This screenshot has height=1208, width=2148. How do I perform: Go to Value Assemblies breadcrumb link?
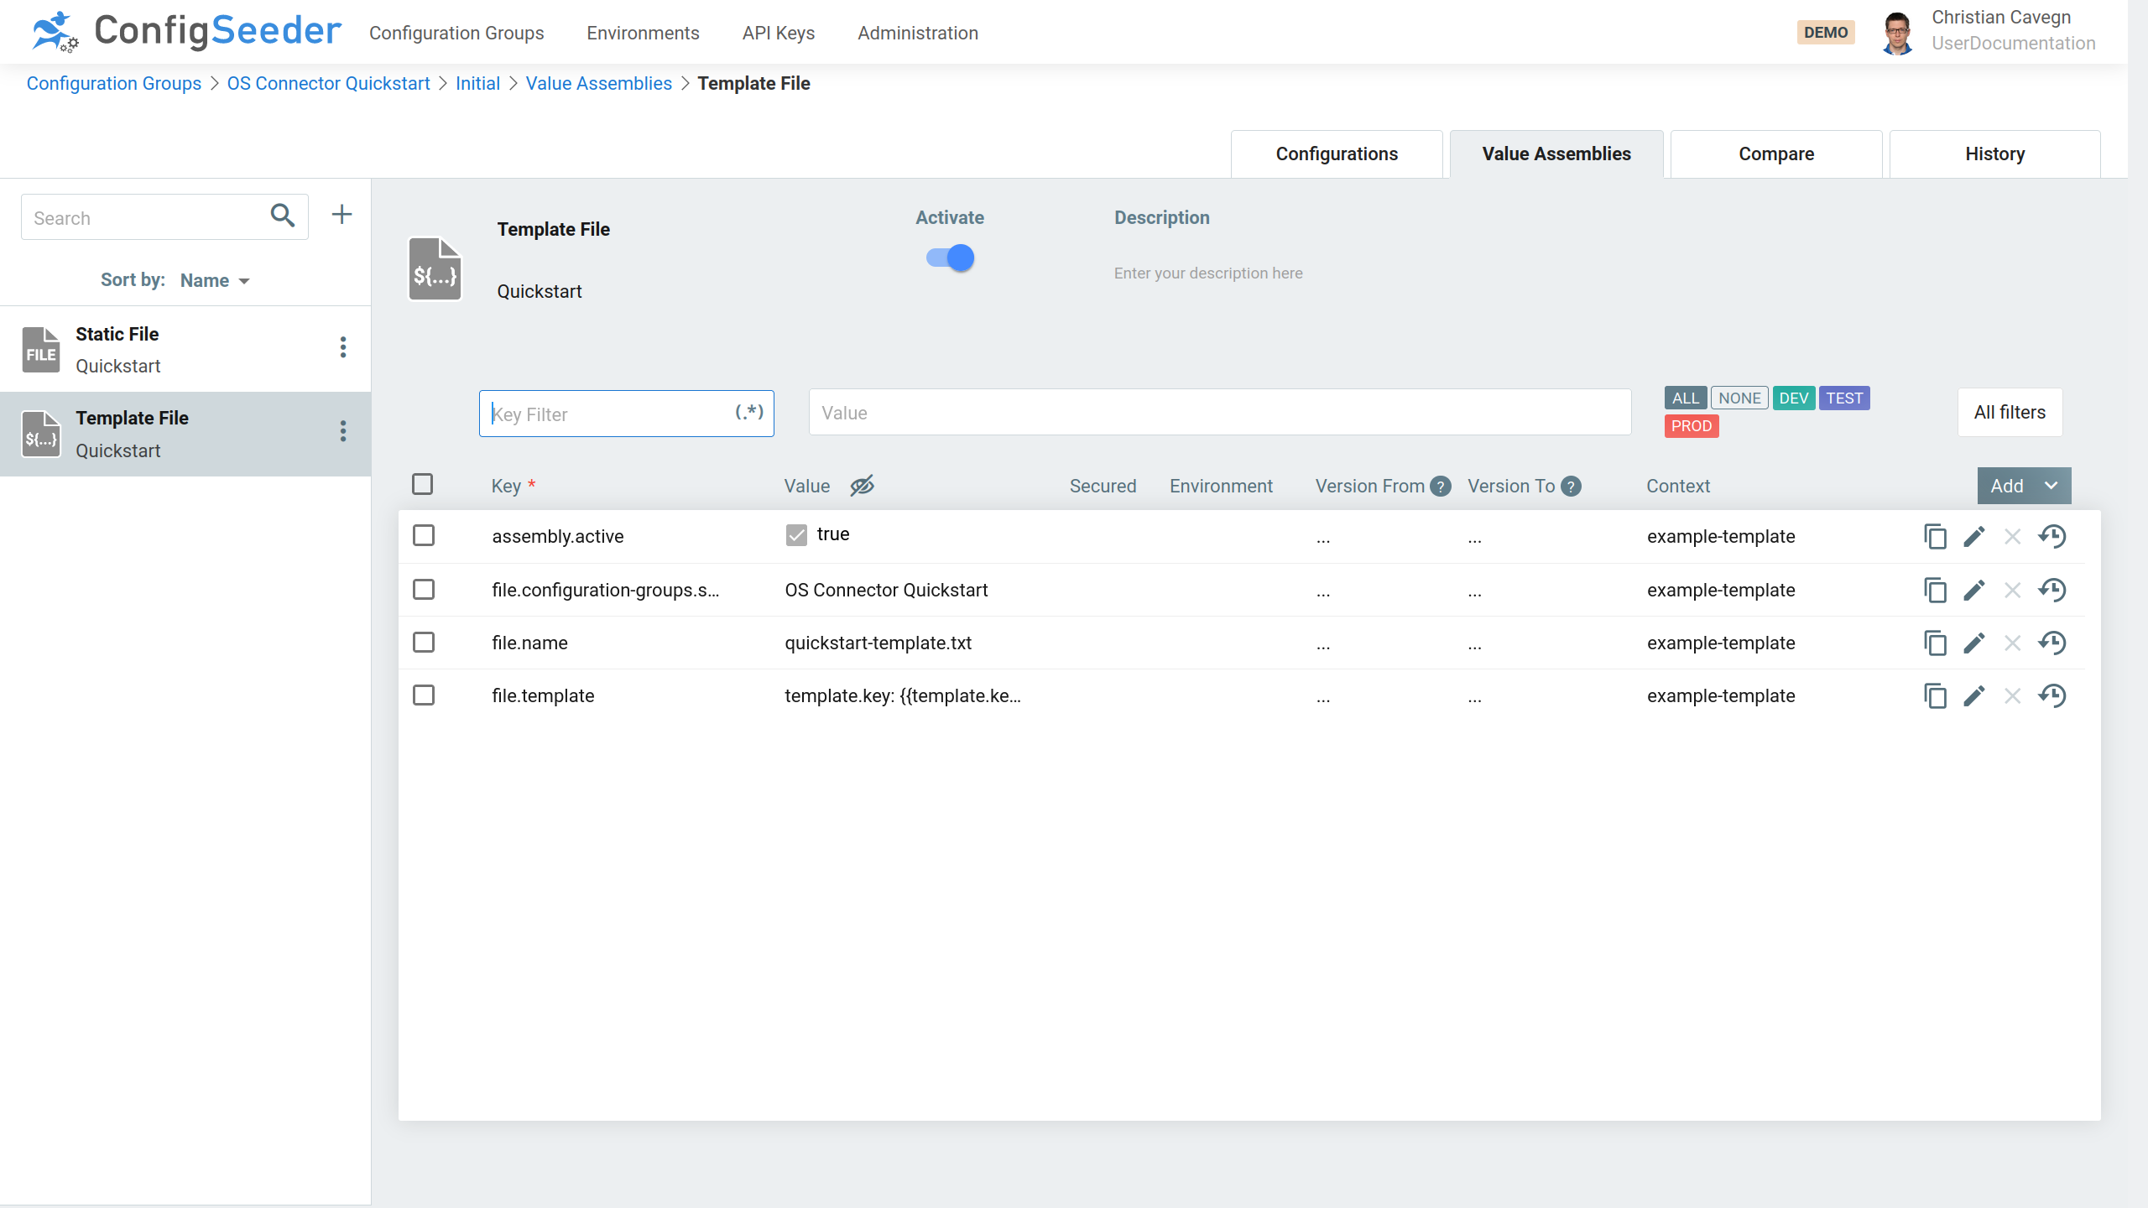click(x=599, y=83)
